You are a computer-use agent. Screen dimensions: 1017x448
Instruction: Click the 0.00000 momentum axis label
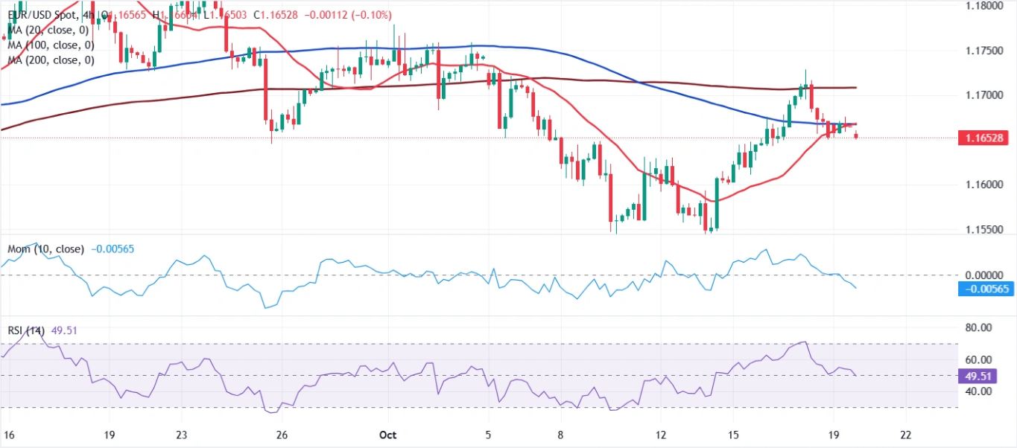pyautogui.click(x=981, y=275)
